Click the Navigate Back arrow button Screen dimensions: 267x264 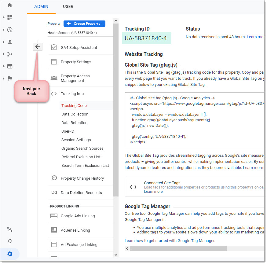click(x=38, y=47)
